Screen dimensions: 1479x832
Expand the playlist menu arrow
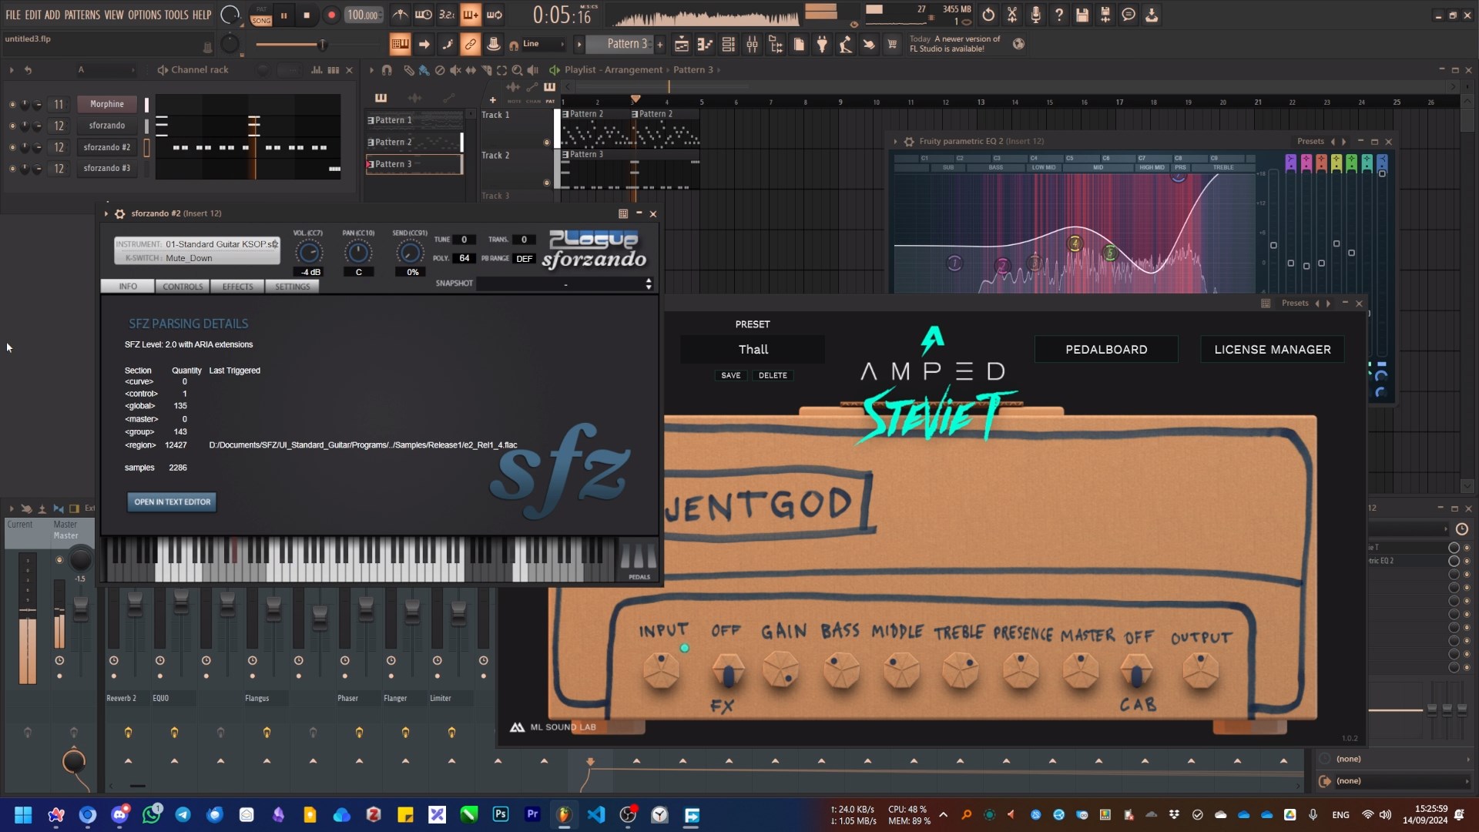[371, 70]
